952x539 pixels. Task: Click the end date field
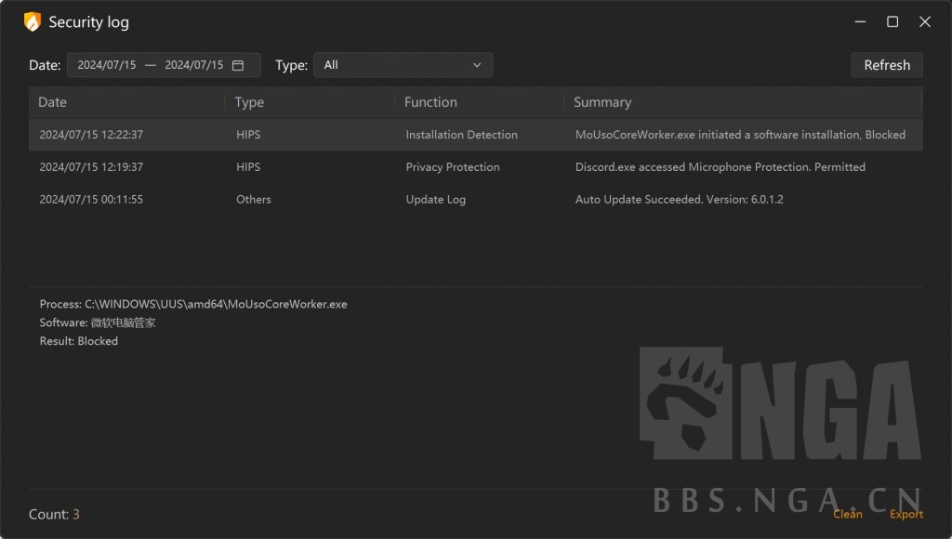pyautogui.click(x=193, y=65)
